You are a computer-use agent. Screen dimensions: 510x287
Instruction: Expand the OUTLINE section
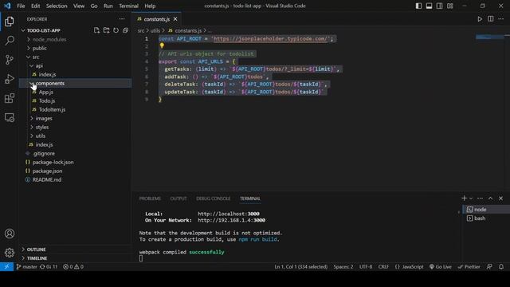click(75, 250)
